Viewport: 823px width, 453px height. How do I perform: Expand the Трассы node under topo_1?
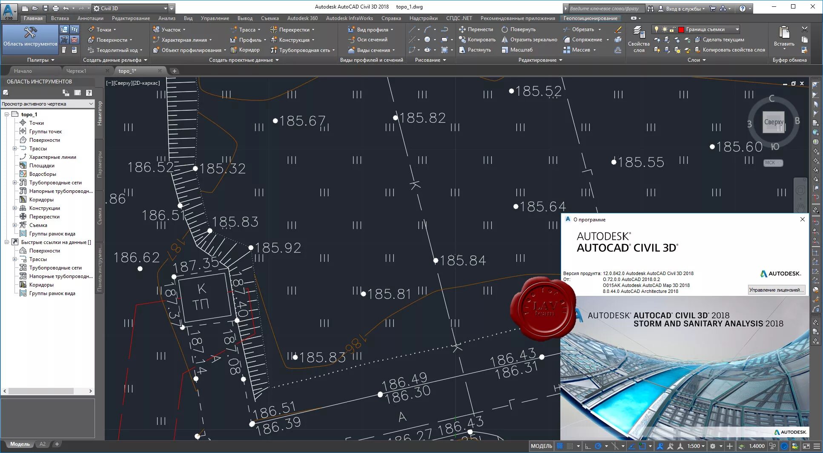coord(15,149)
